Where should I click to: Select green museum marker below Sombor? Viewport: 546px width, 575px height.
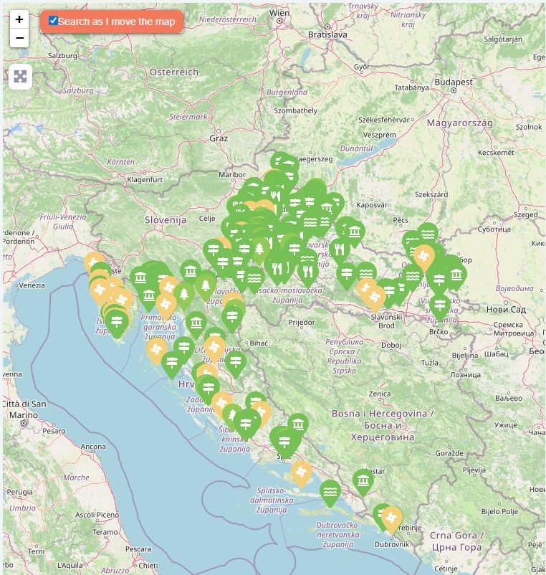pyautogui.click(x=456, y=277)
